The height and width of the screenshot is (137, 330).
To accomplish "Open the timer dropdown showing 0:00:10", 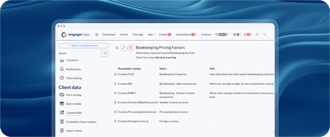I will pos(222,34).
